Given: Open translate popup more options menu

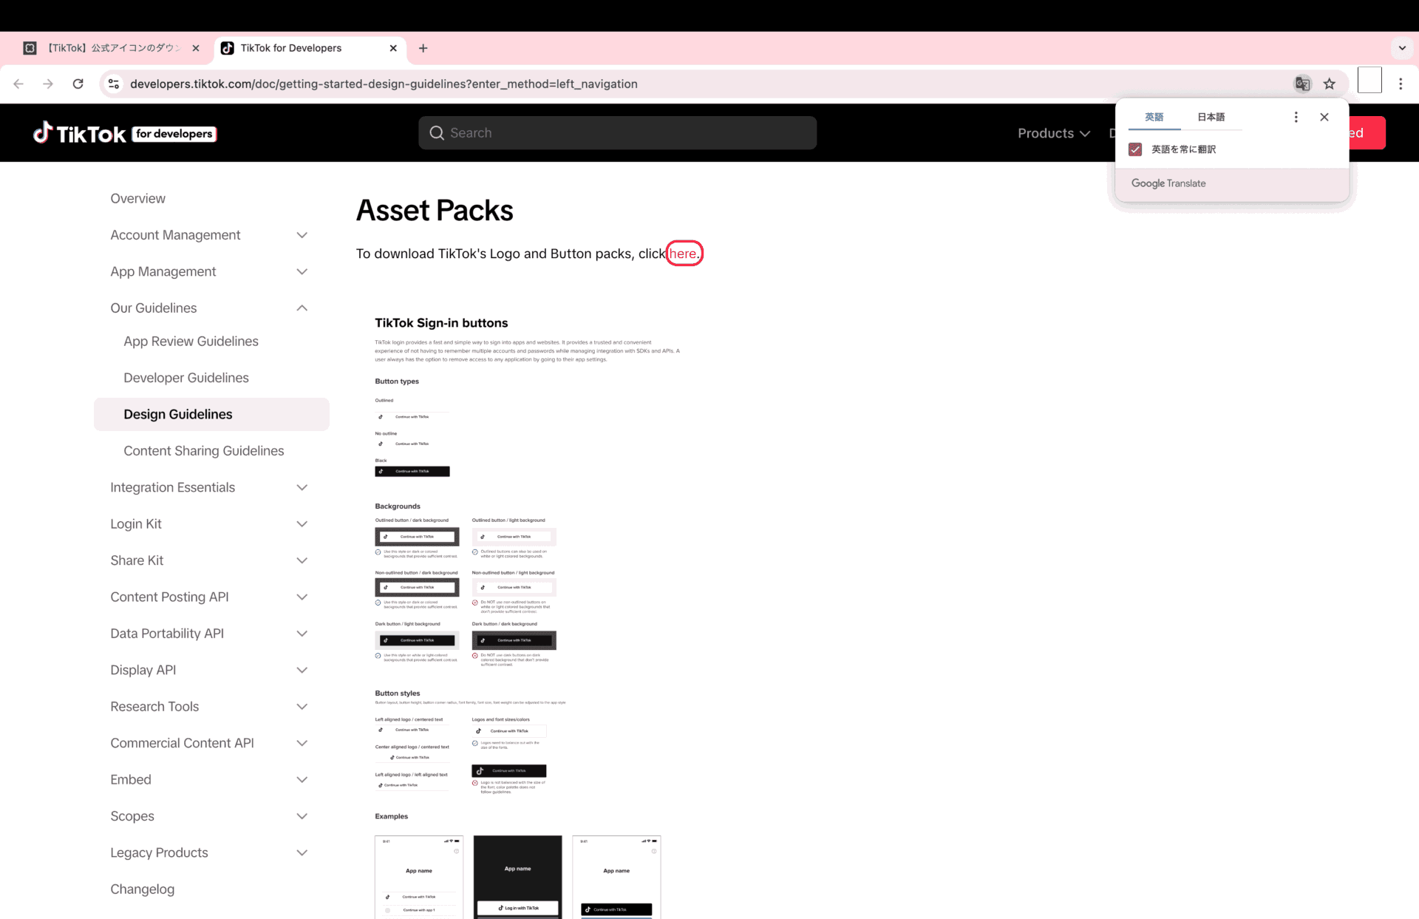Looking at the screenshot, I should tap(1296, 117).
